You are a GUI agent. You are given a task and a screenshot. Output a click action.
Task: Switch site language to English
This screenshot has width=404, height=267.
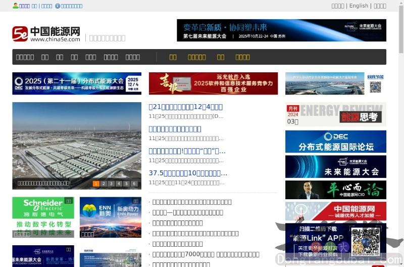[x=359, y=6]
